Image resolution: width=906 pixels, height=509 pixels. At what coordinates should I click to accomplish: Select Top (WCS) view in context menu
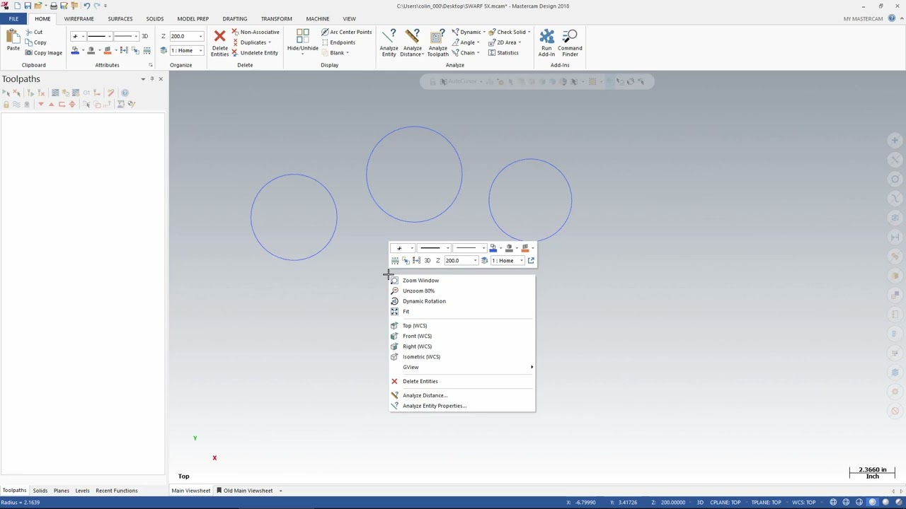[x=462, y=326]
